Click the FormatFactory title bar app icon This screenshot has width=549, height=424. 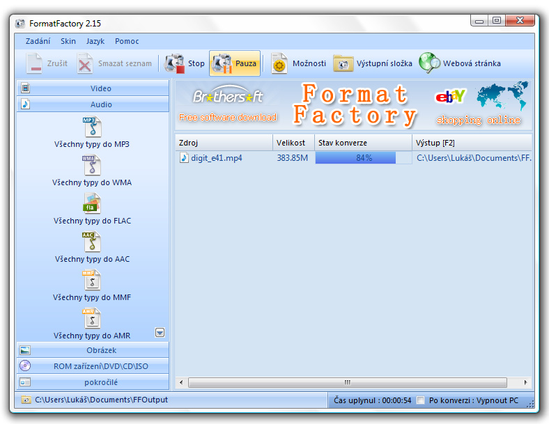(20, 24)
